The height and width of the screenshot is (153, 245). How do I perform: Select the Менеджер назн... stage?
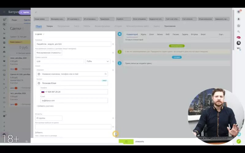pyautogui.click(x=58, y=19)
